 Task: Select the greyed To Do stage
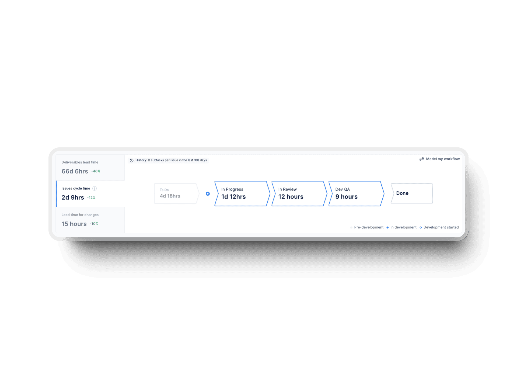(175, 193)
